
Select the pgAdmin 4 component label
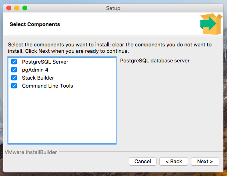[35, 70]
